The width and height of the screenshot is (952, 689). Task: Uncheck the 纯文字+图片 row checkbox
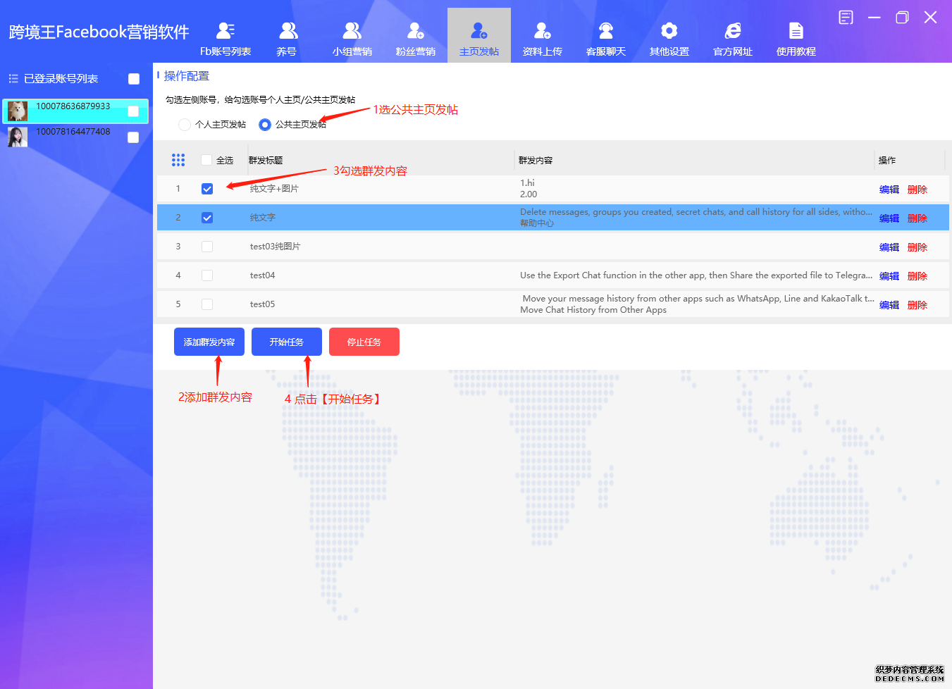coord(207,189)
